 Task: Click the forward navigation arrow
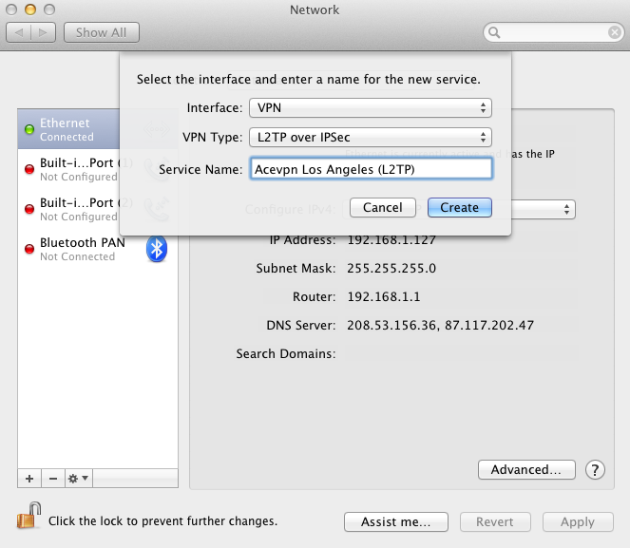(43, 32)
